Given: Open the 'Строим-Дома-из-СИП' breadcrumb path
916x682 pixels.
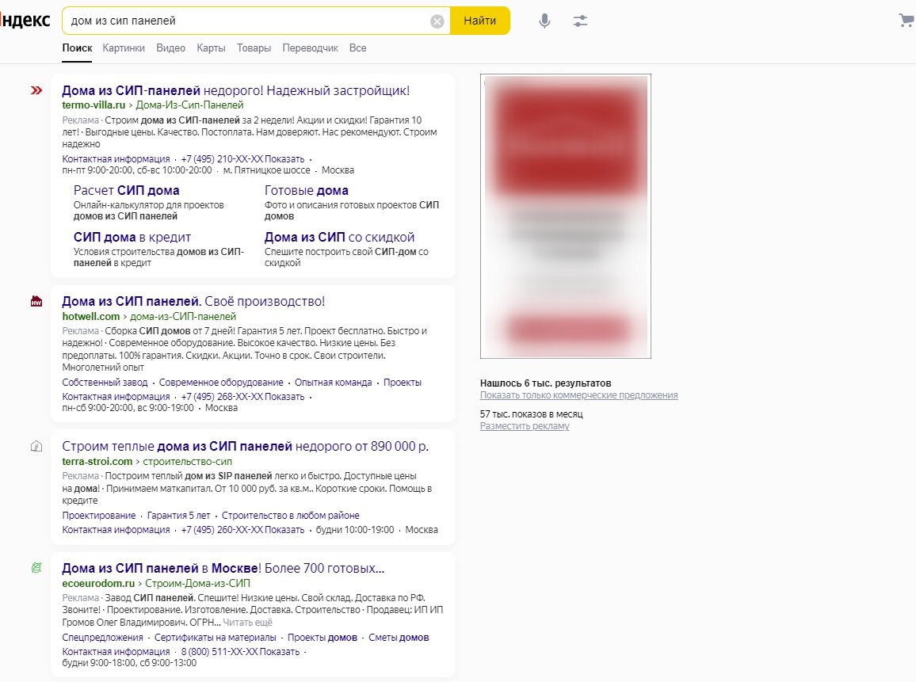Looking at the screenshot, I should [197, 583].
